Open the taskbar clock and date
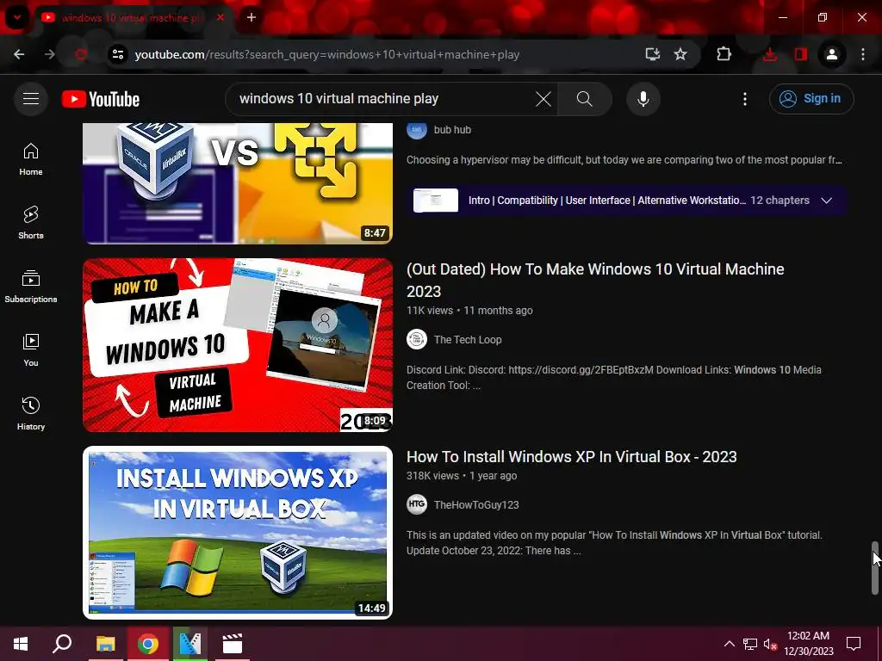 pyautogui.click(x=808, y=644)
